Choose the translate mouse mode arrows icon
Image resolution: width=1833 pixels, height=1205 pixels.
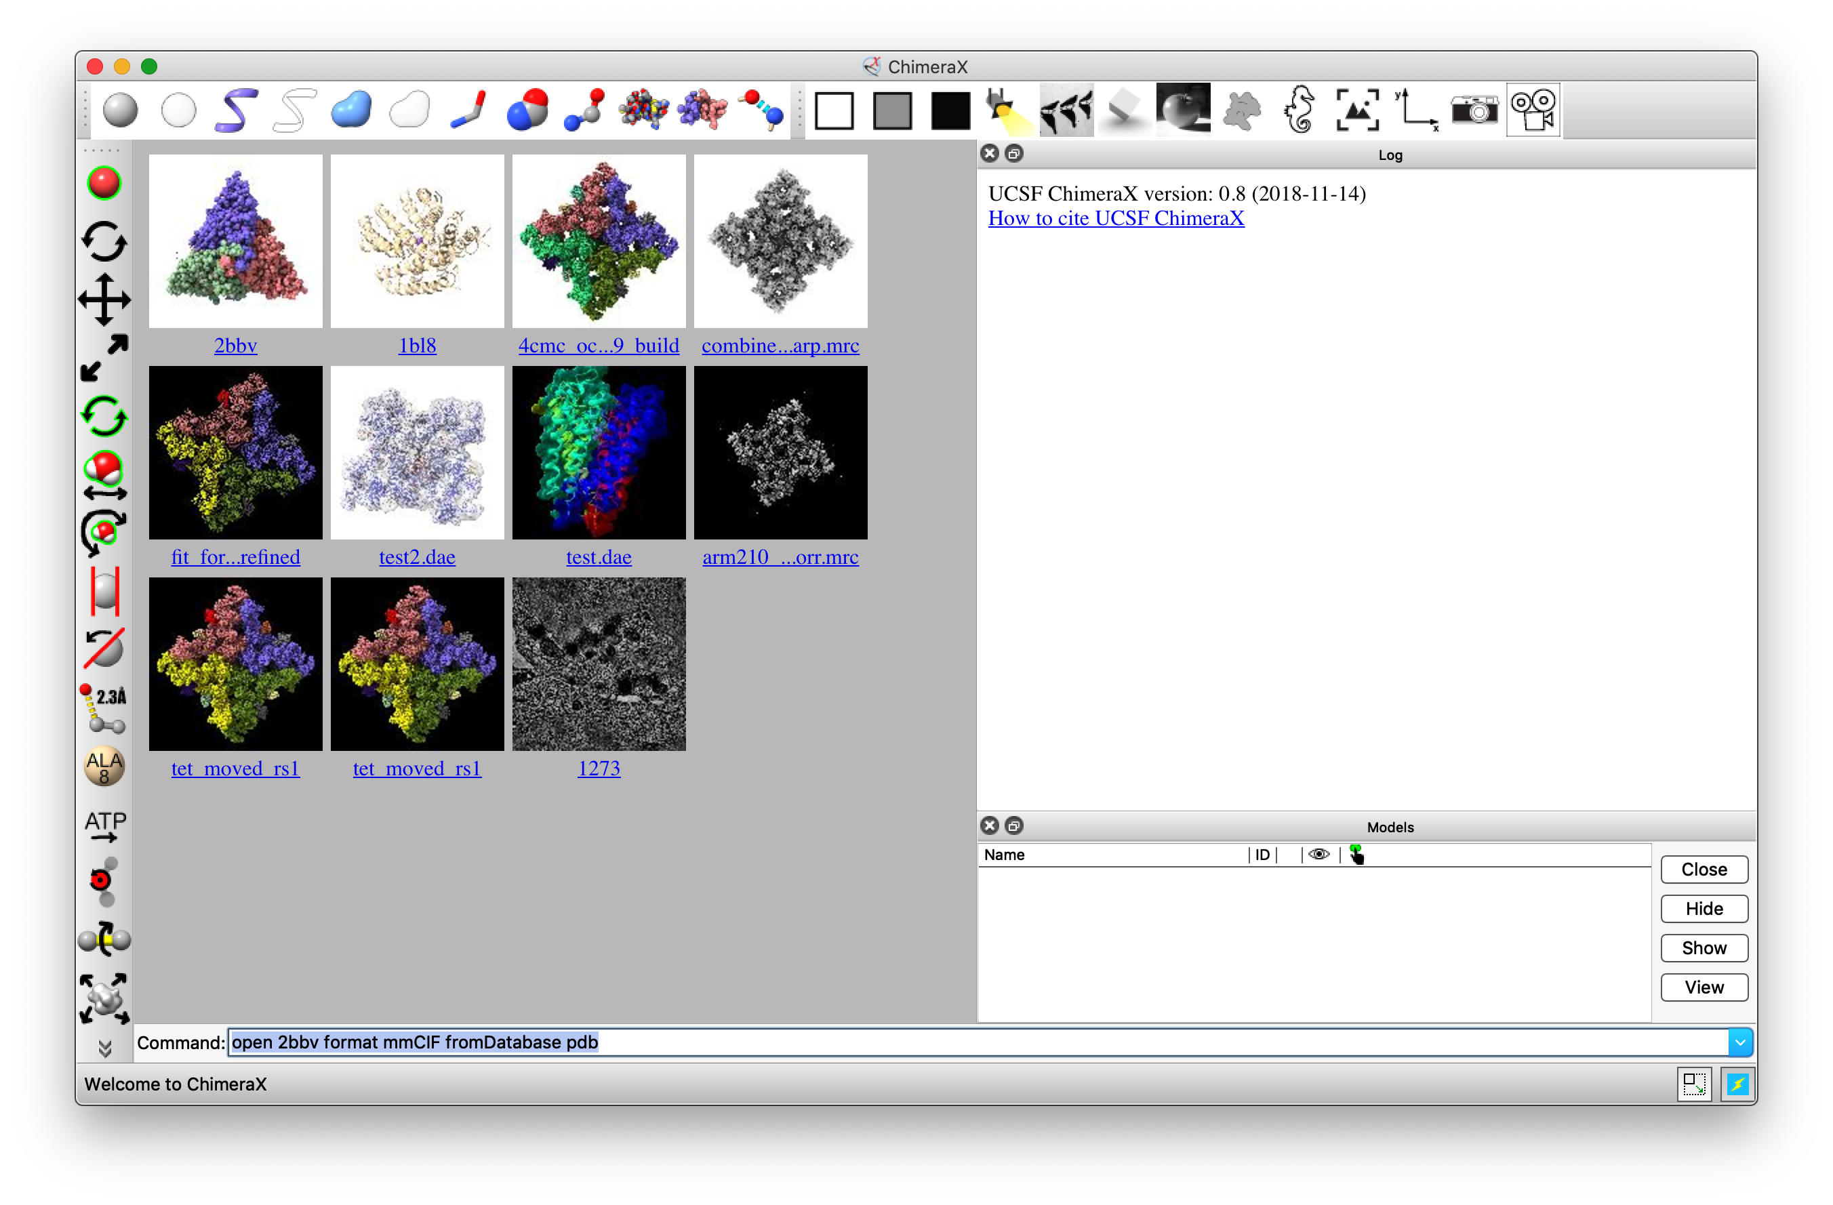coord(105,300)
